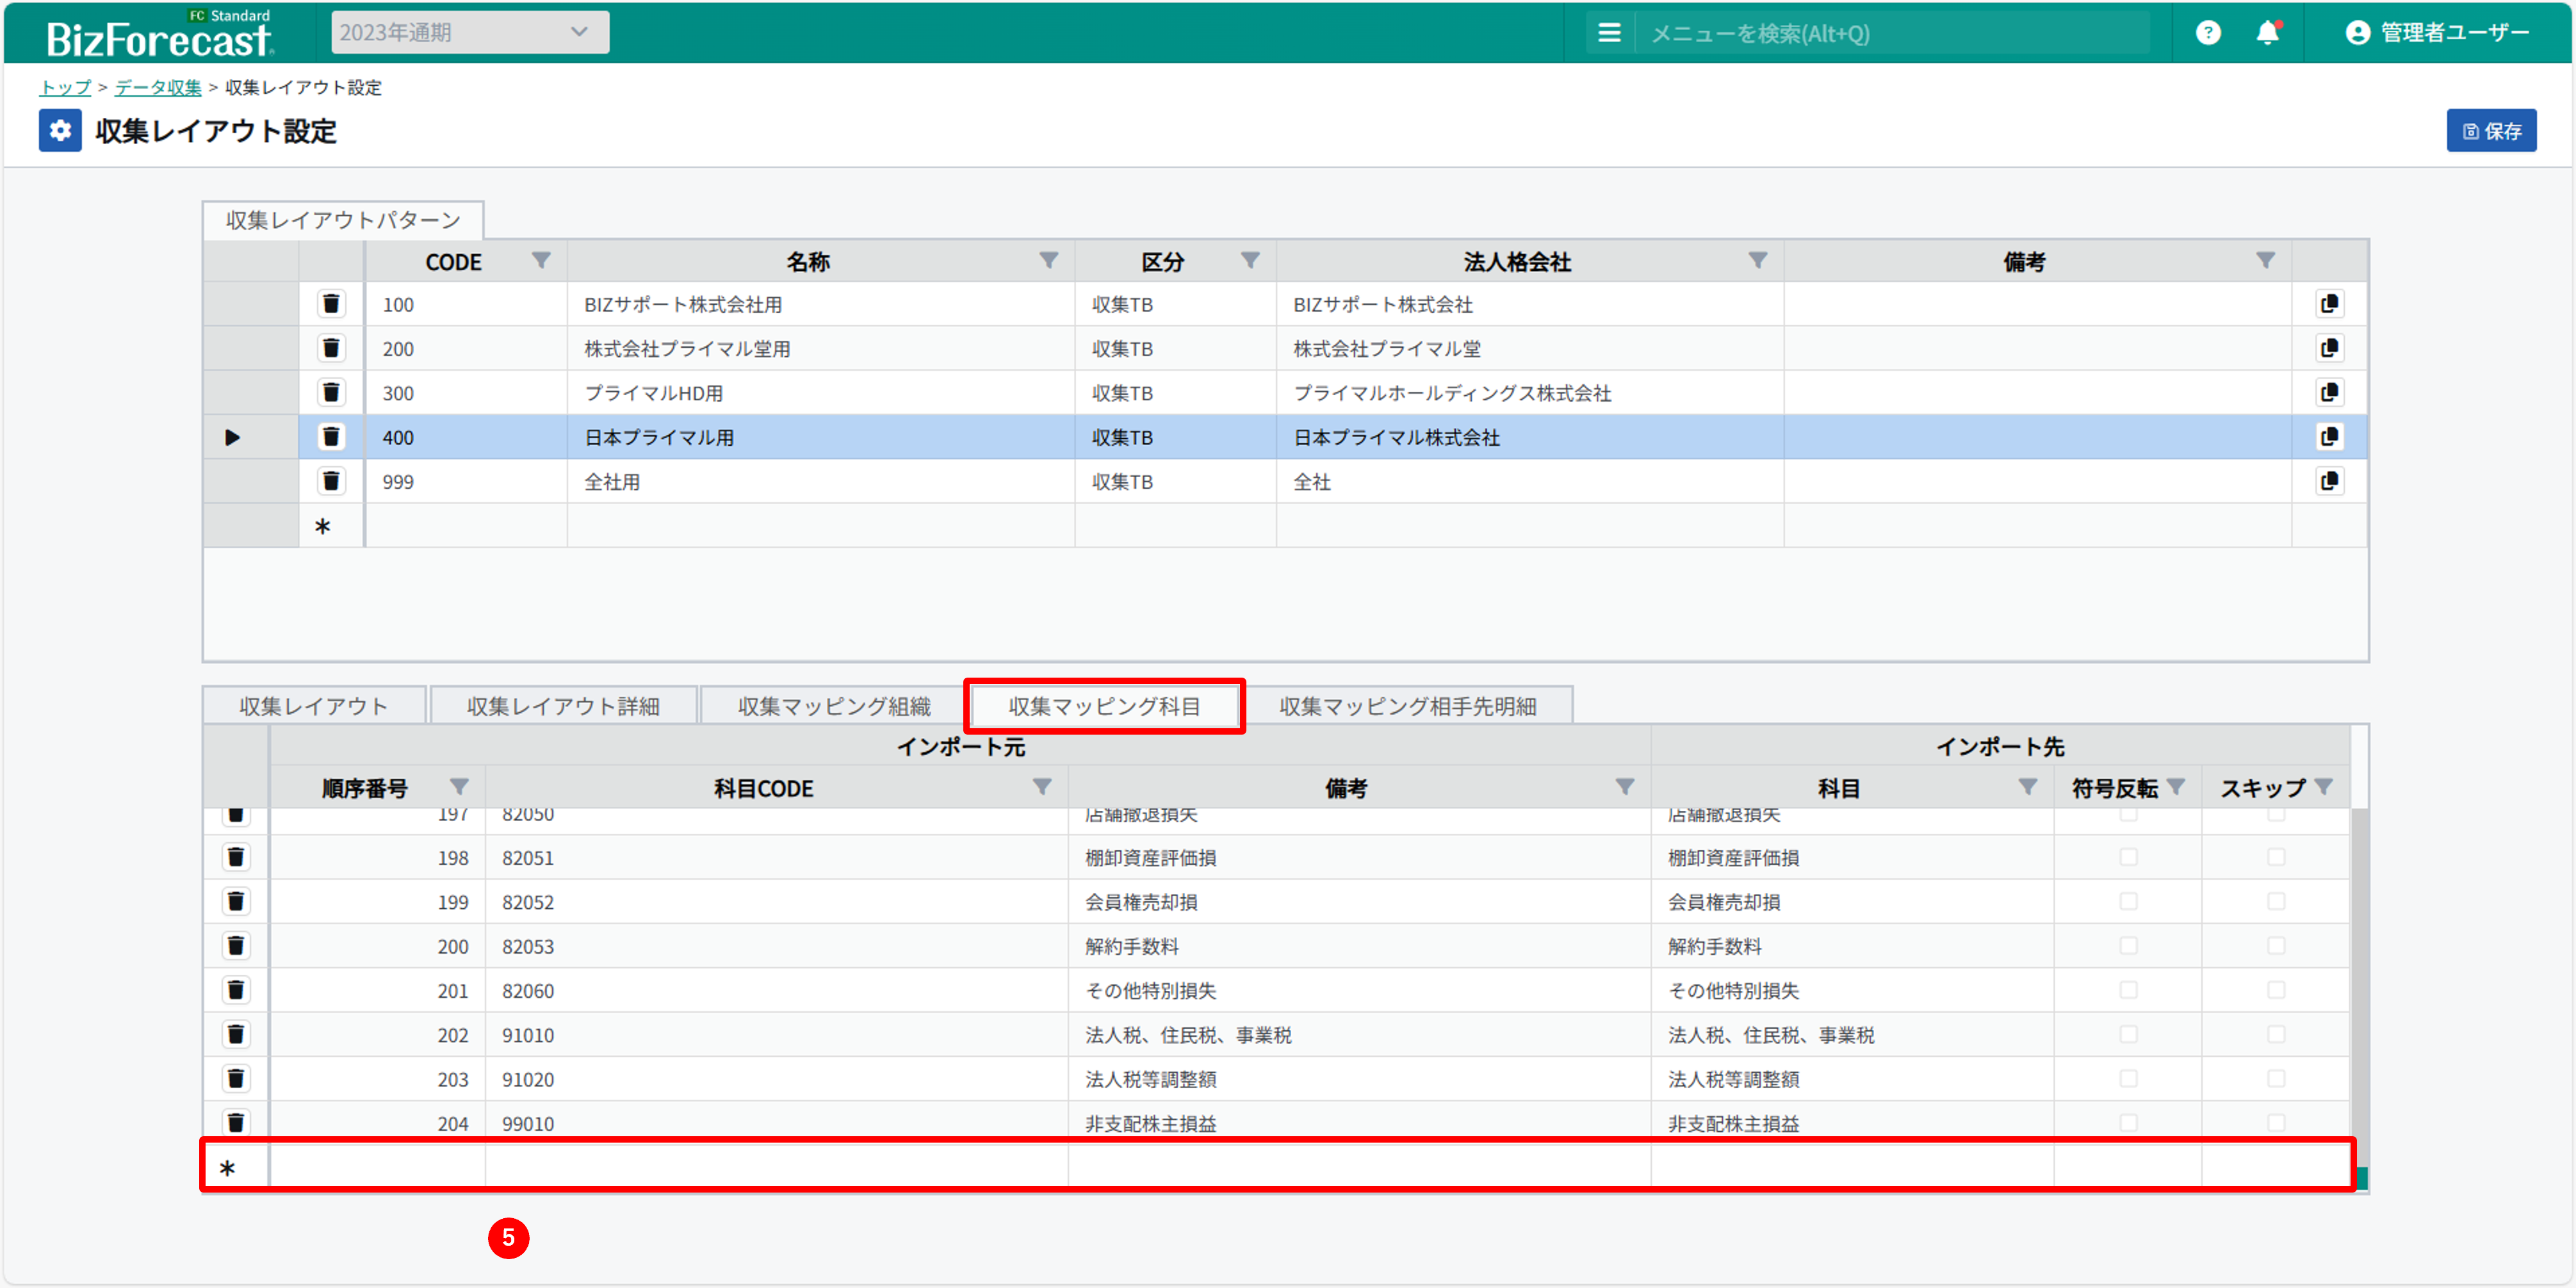Open the 2023年通期 period dropdown
Viewport: 2576px width, 1288px height.
(x=470, y=33)
